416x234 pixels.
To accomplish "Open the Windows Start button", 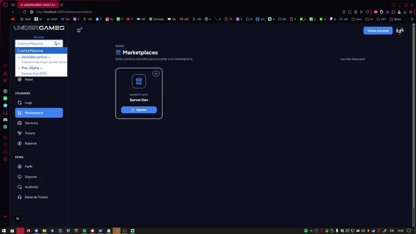I will [x=4, y=231].
